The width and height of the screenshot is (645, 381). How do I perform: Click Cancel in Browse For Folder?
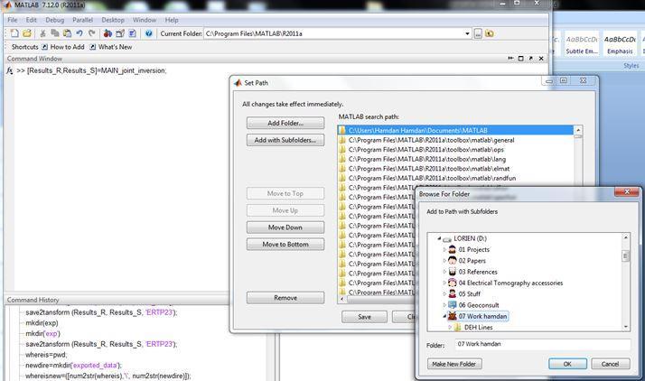[611, 364]
